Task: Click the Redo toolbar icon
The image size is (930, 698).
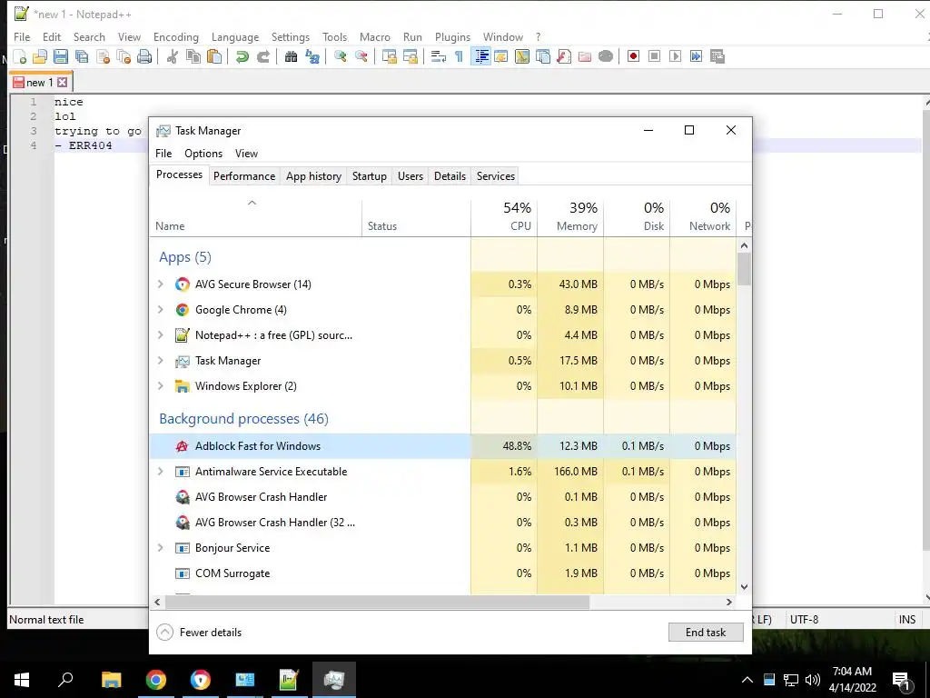Action: [x=262, y=56]
